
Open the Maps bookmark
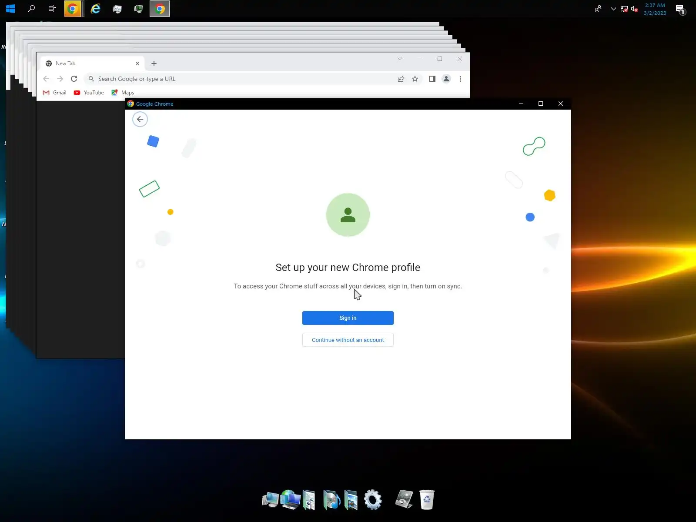tap(123, 93)
